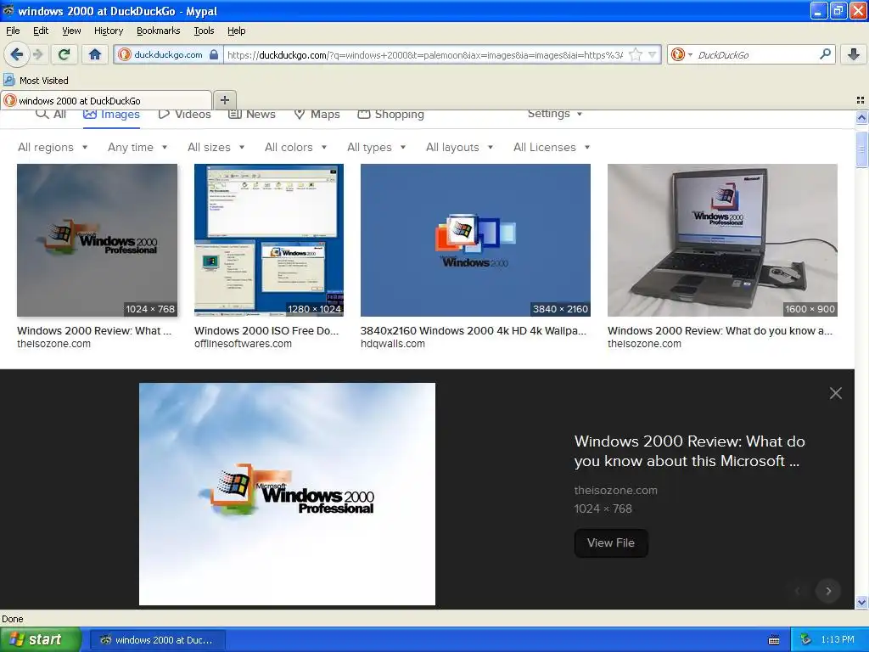
Task: Expand the All regions filter
Action: (53, 147)
